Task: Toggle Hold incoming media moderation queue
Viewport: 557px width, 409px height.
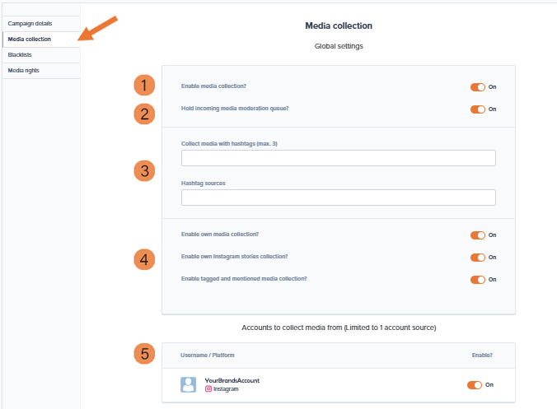Action: pyautogui.click(x=477, y=109)
